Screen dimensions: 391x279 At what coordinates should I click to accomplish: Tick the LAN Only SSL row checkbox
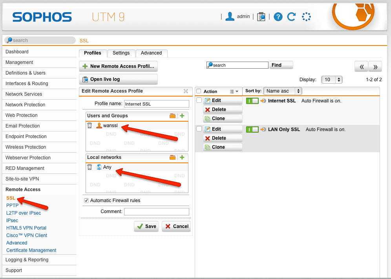199,129
